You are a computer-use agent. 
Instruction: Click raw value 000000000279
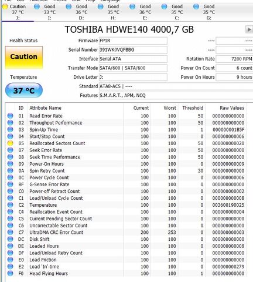pos(228,267)
